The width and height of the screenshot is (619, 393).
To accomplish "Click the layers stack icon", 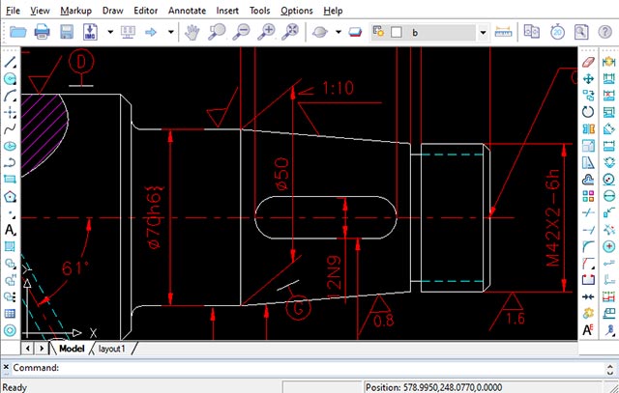I will pos(356,32).
